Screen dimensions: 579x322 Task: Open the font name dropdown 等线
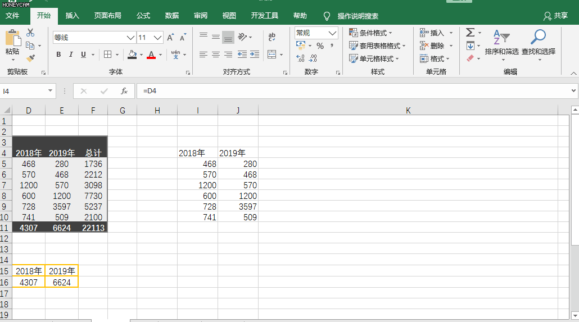130,37
